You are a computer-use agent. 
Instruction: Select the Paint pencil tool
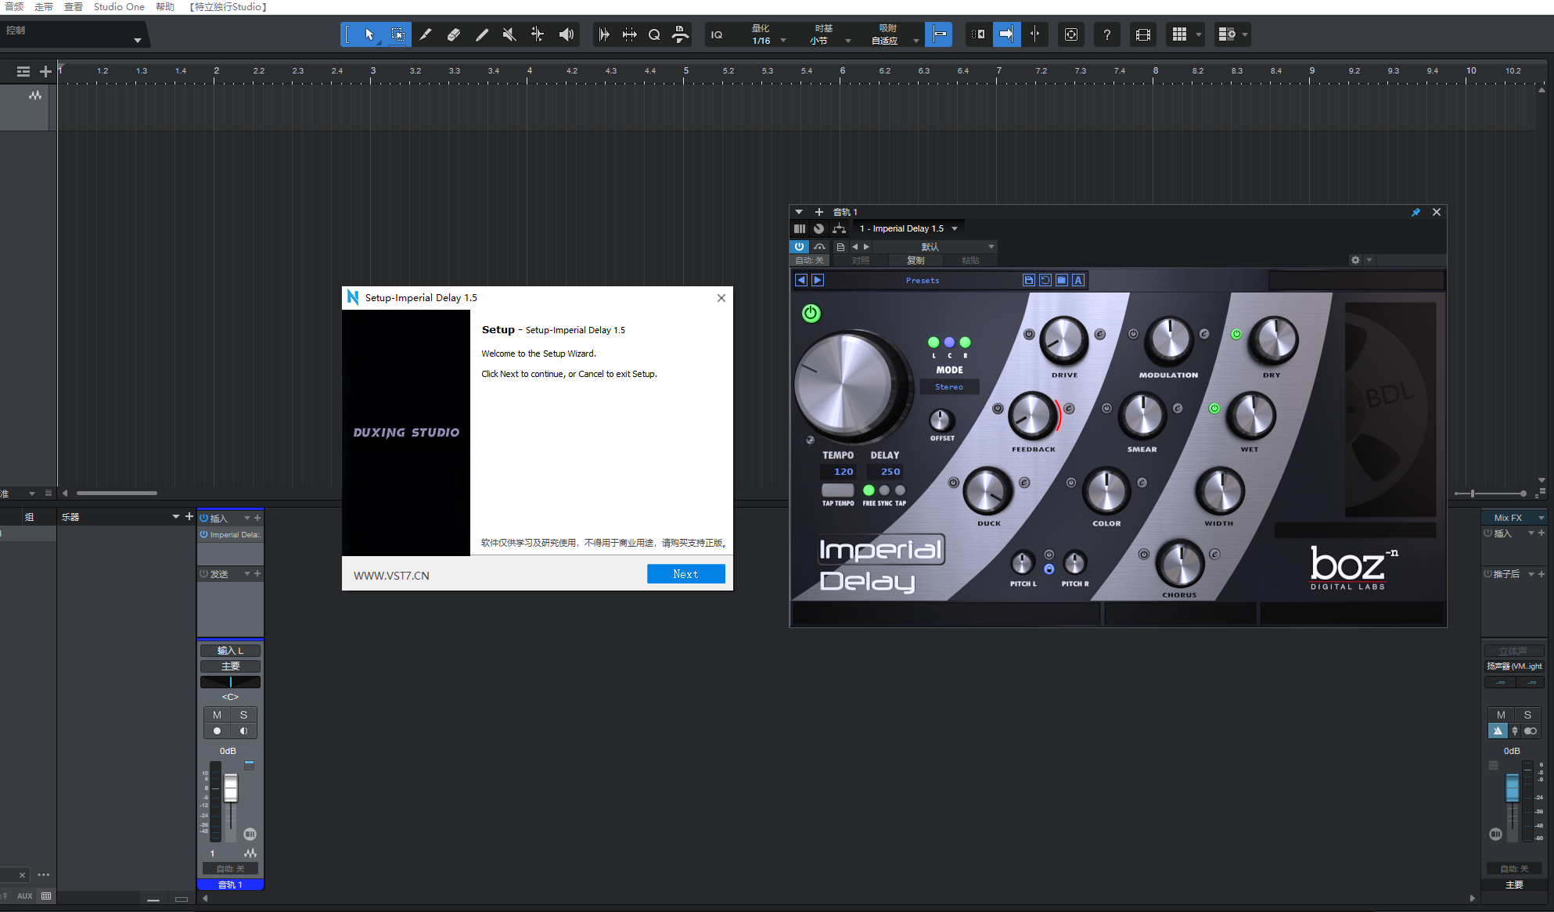click(481, 34)
